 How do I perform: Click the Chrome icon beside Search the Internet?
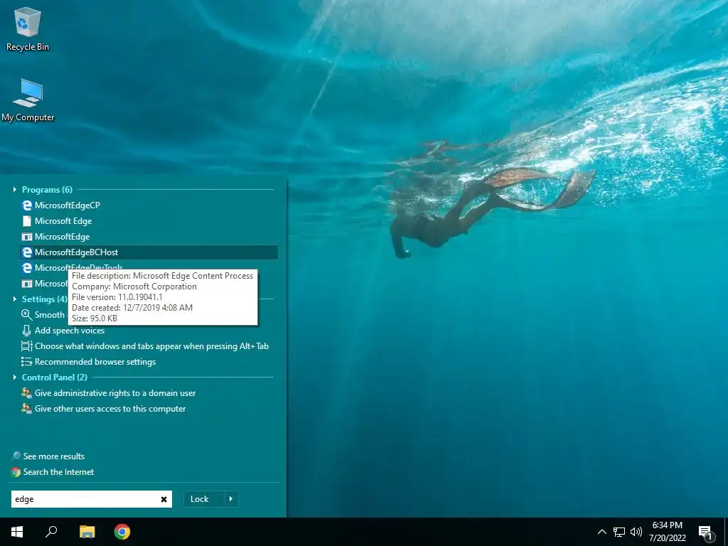coord(16,472)
